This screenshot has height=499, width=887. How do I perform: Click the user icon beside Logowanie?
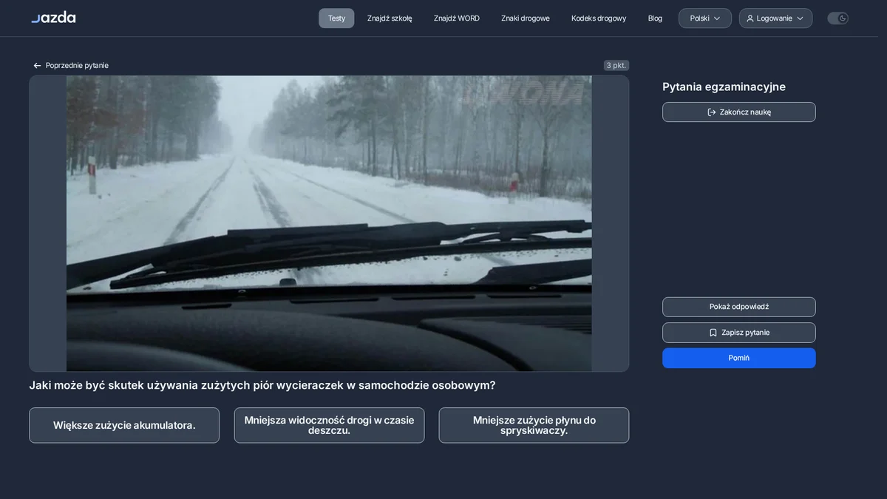click(x=750, y=18)
